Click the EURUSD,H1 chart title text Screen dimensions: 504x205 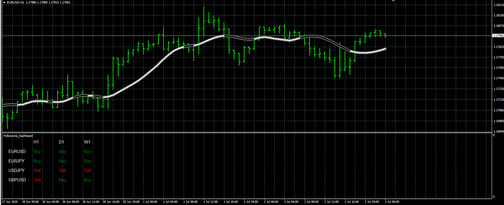click(x=15, y=3)
